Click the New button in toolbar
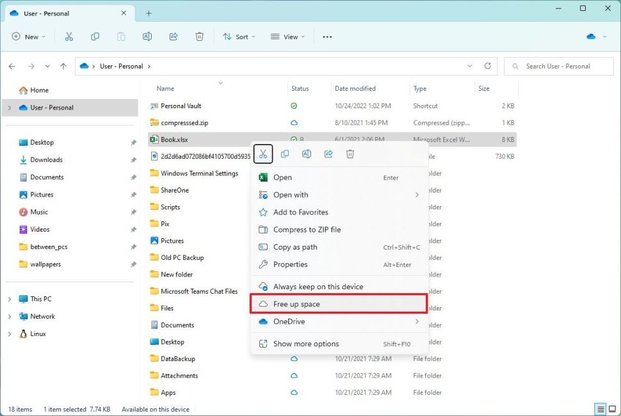The width and height of the screenshot is (621, 416). 29,36
